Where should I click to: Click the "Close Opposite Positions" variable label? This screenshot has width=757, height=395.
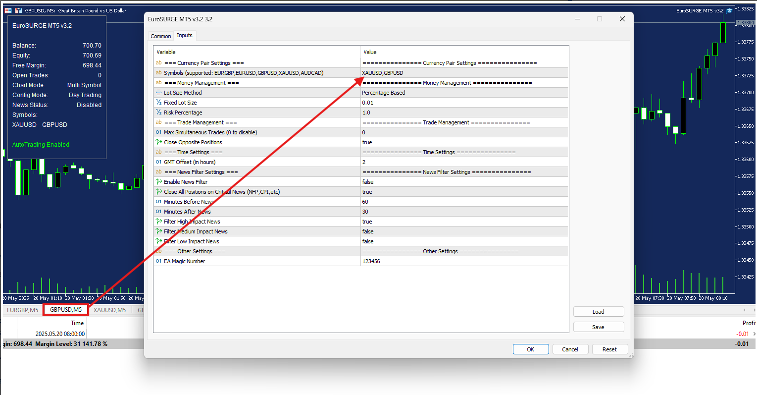193,142
